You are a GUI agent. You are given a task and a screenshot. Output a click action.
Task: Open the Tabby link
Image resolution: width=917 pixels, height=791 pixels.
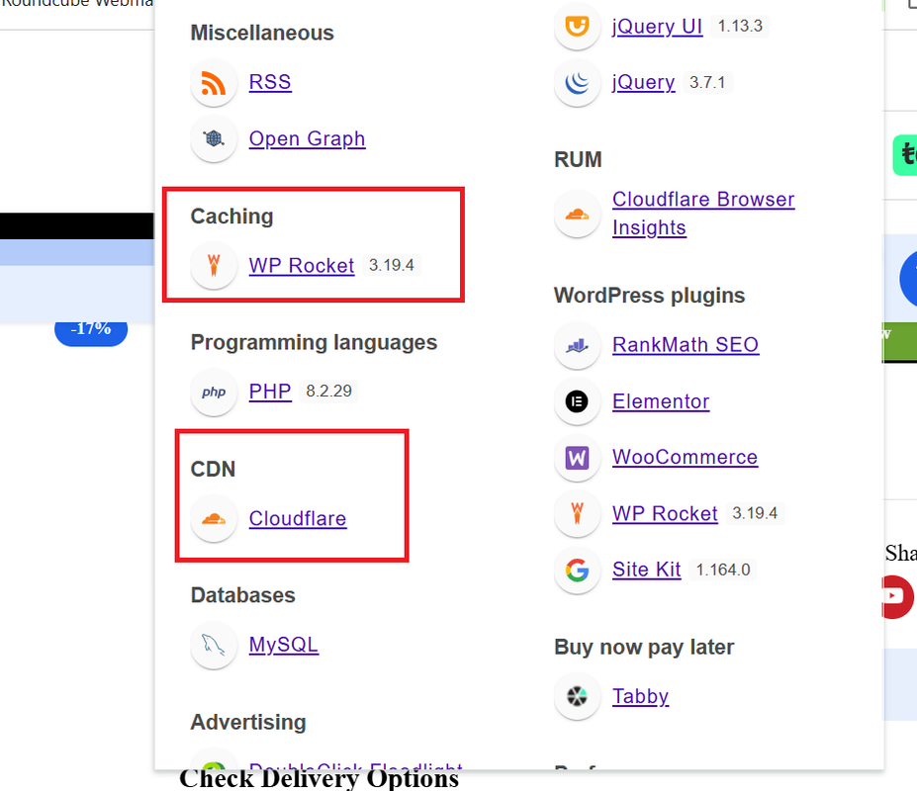click(640, 696)
